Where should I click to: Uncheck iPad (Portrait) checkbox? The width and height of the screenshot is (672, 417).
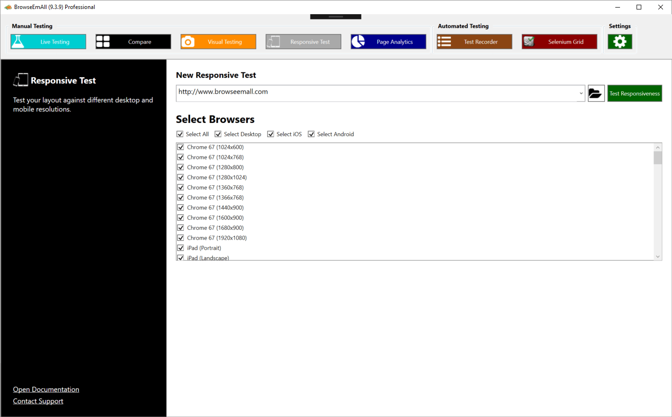[x=181, y=248]
